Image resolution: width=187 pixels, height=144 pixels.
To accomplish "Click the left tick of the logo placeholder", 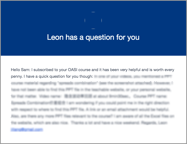I will 85,20.
